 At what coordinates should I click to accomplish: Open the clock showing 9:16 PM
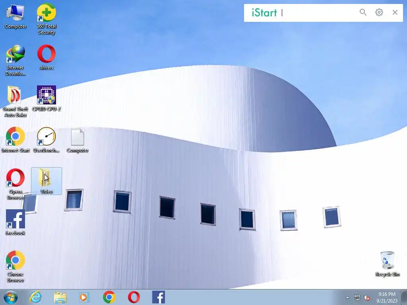(387, 297)
